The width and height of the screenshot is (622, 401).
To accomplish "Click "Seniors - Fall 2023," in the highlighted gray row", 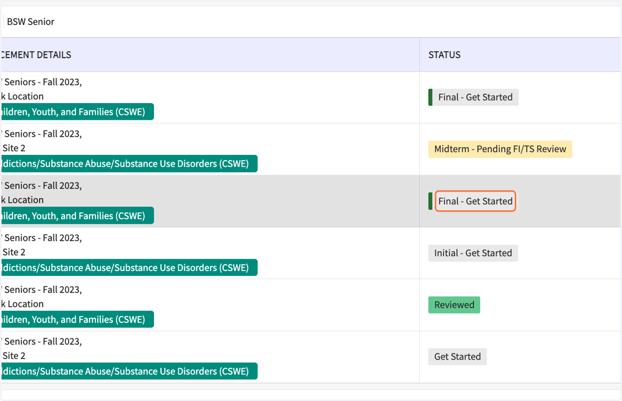I will point(43,185).
